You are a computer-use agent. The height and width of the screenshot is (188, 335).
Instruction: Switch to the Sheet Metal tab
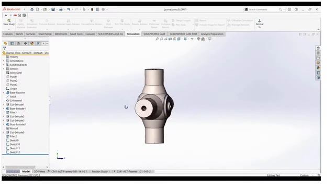click(x=45, y=34)
